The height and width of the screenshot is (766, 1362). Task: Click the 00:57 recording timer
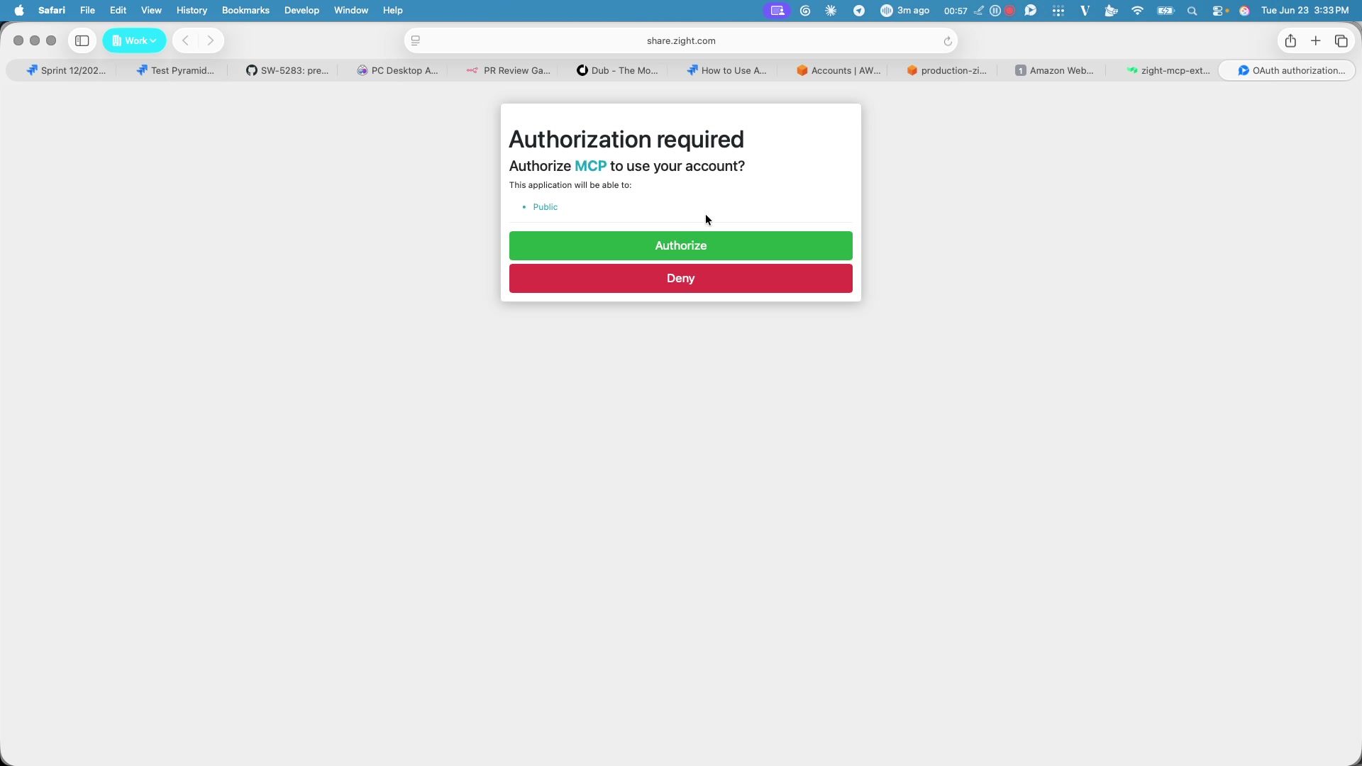click(x=956, y=11)
